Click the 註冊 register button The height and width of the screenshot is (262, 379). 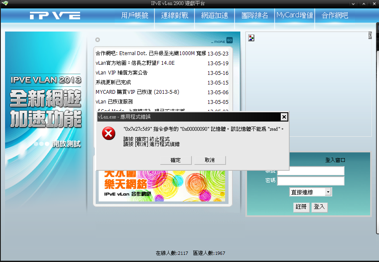pyautogui.click(x=301, y=207)
